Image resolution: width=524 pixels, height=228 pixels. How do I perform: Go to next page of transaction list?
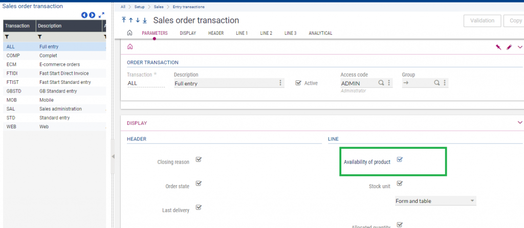(92, 15)
